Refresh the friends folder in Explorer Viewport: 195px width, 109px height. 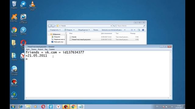tap(114, 26)
